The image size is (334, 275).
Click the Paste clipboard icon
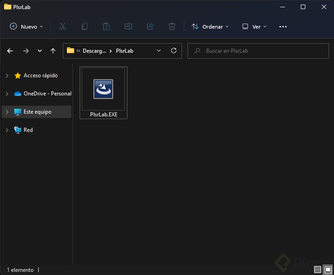tap(106, 27)
